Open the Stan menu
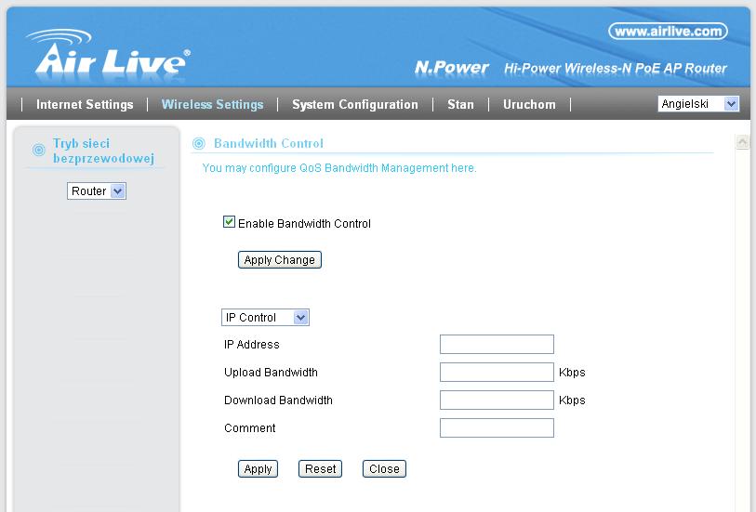 460,104
